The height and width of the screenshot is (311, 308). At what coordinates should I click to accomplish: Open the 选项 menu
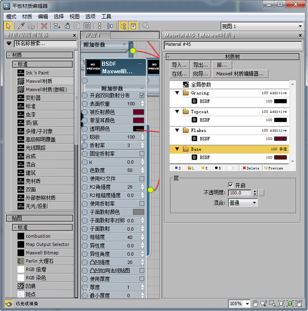90,16
